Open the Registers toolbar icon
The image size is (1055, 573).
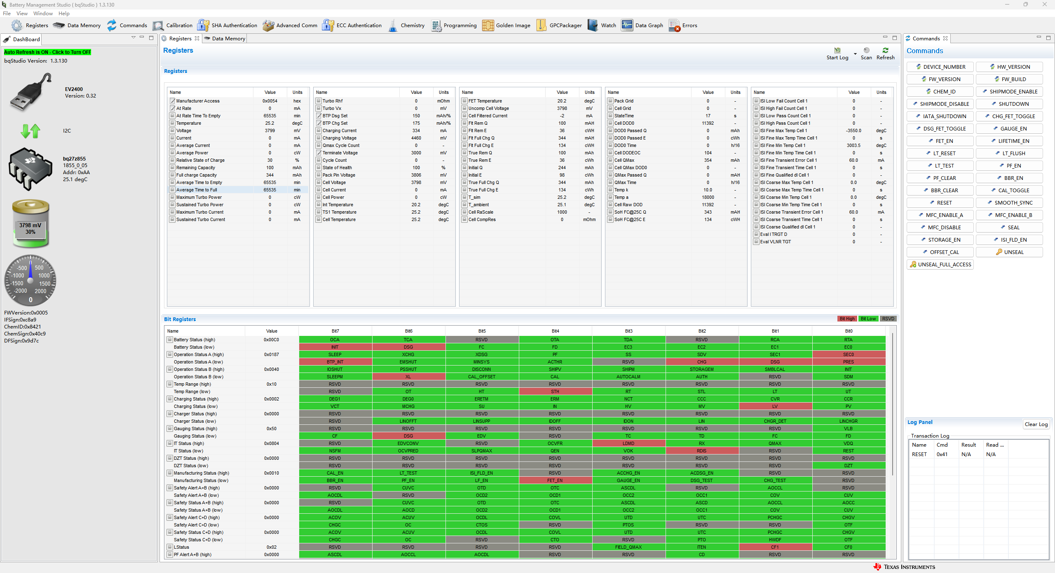pos(17,26)
